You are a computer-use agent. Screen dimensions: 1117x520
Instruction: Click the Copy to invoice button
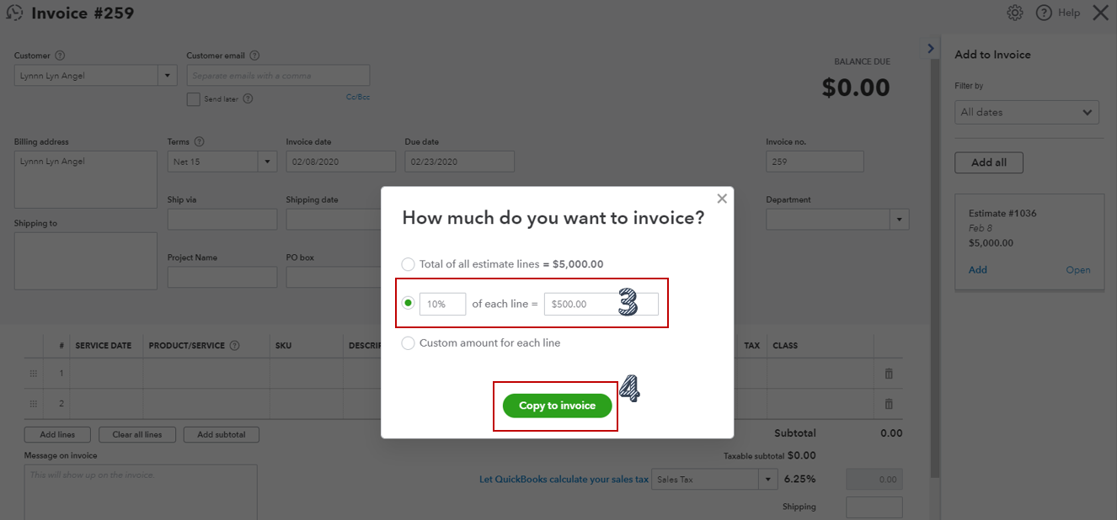557,406
